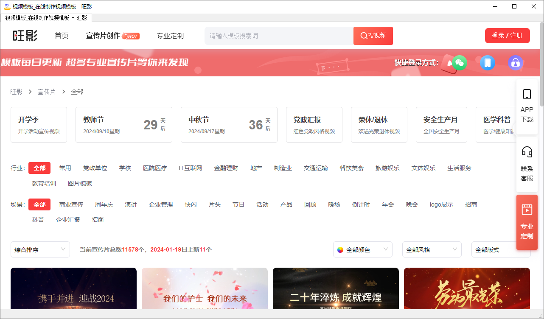Switch to the 专业定制 menu item
The height and width of the screenshot is (319, 544).
(170, 36)
